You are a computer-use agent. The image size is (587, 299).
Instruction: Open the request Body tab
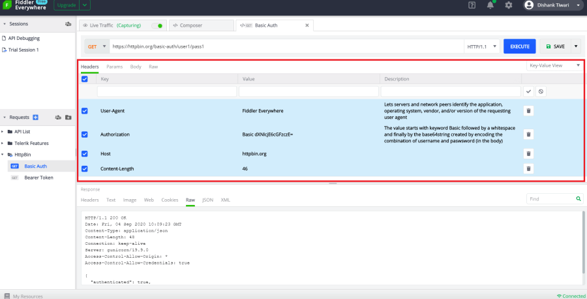pyautogui.click(x=136, y=67)
